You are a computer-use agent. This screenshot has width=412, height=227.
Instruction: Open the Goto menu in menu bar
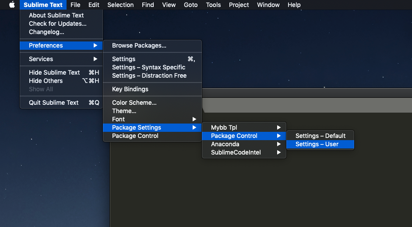click(x=190, y=5)
